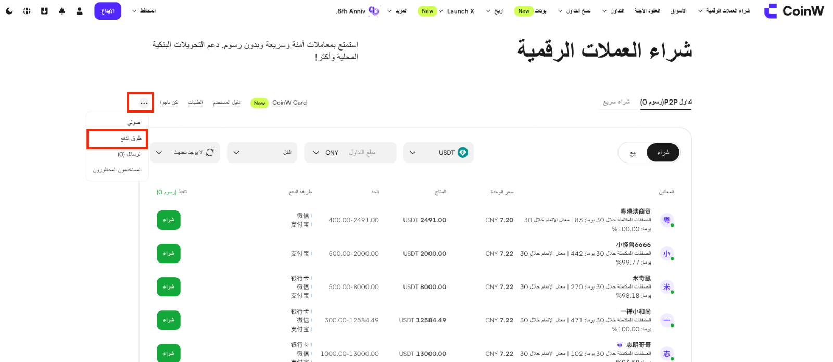
Task: Open كن تاجرا become merchant link
Action: [x=169, y=103]
